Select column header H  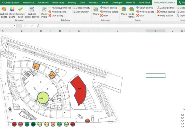click(x=136, y=31)
